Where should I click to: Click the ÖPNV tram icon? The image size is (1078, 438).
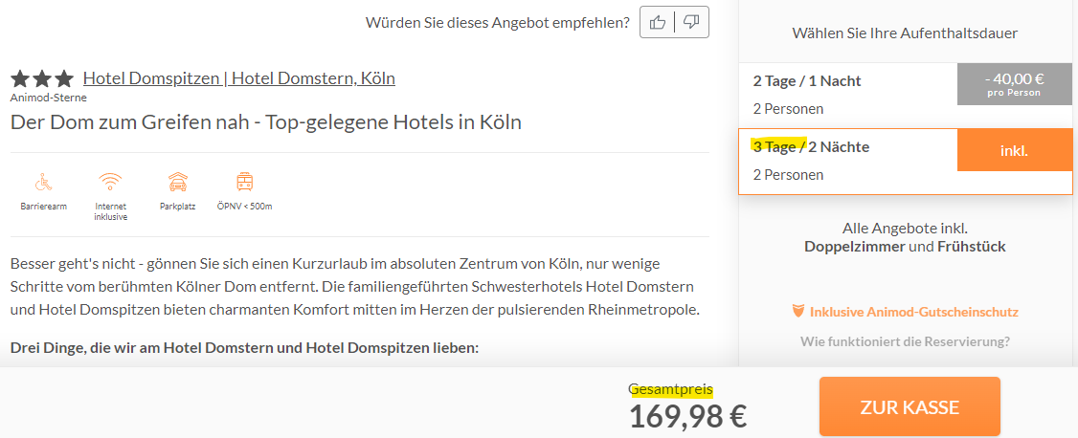244,182
